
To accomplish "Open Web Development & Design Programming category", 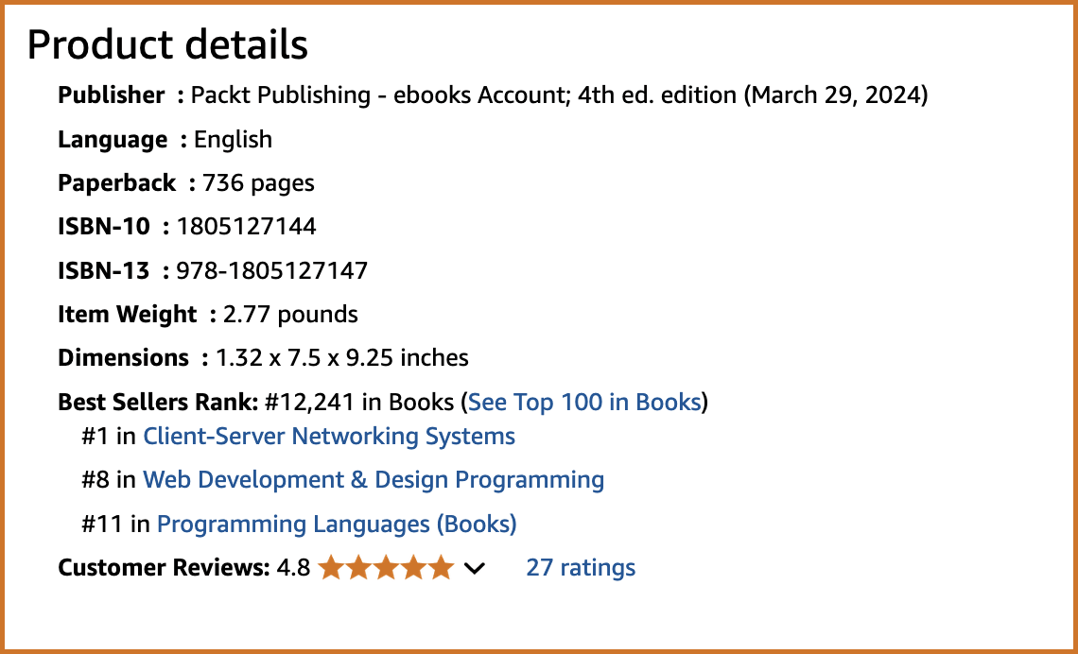I will point(374,479).
